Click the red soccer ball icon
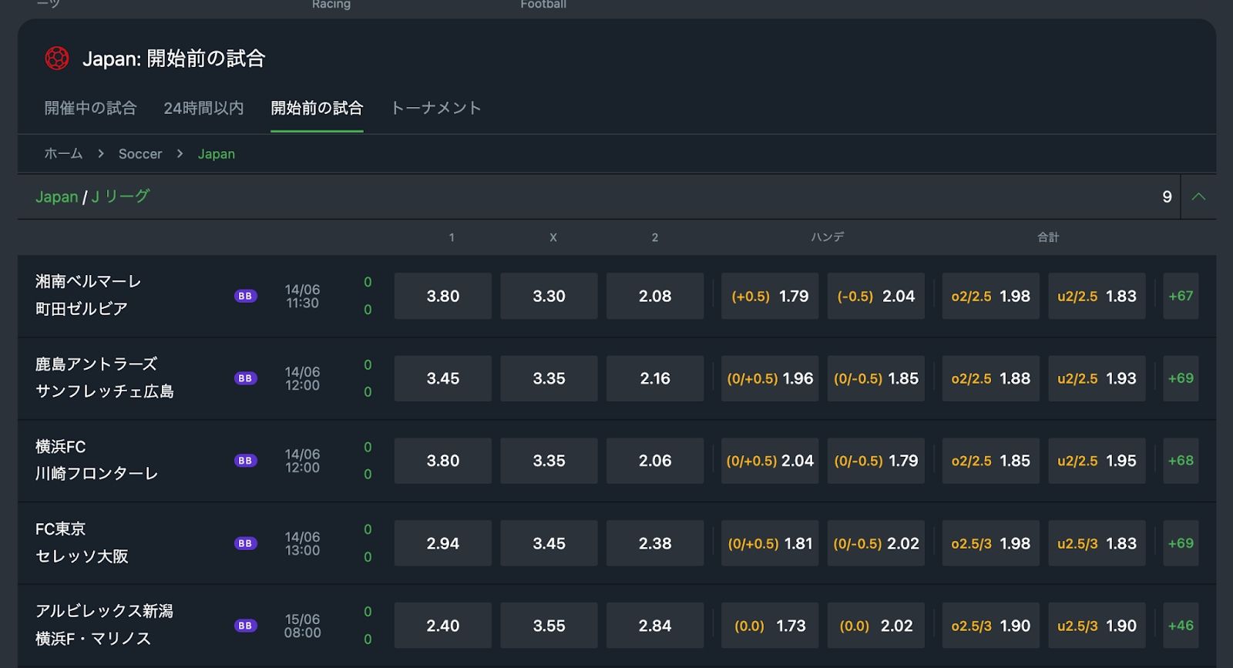Viewport: 1233px width, 668px height. click(x=57, y=58)
